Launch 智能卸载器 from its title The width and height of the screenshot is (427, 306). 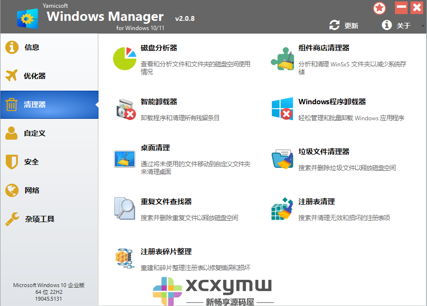tap(159, 102)
